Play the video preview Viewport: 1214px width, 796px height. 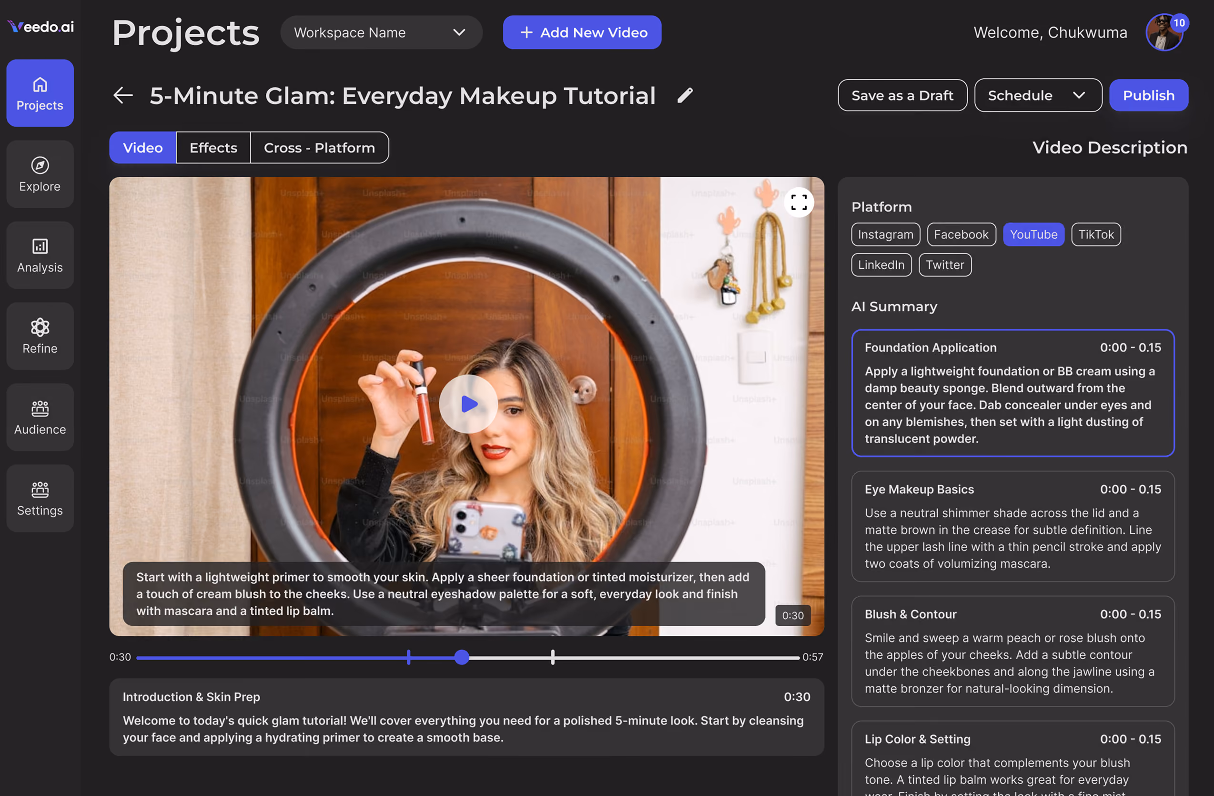[x=468, y=404]
